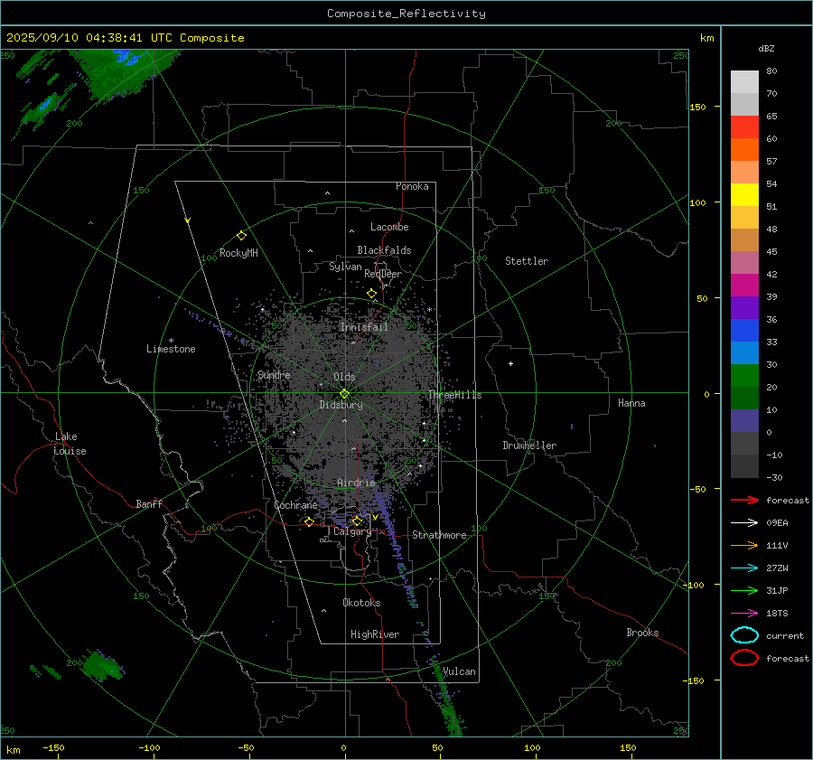
Task: Click the Innisfail label
Action: 364,327
